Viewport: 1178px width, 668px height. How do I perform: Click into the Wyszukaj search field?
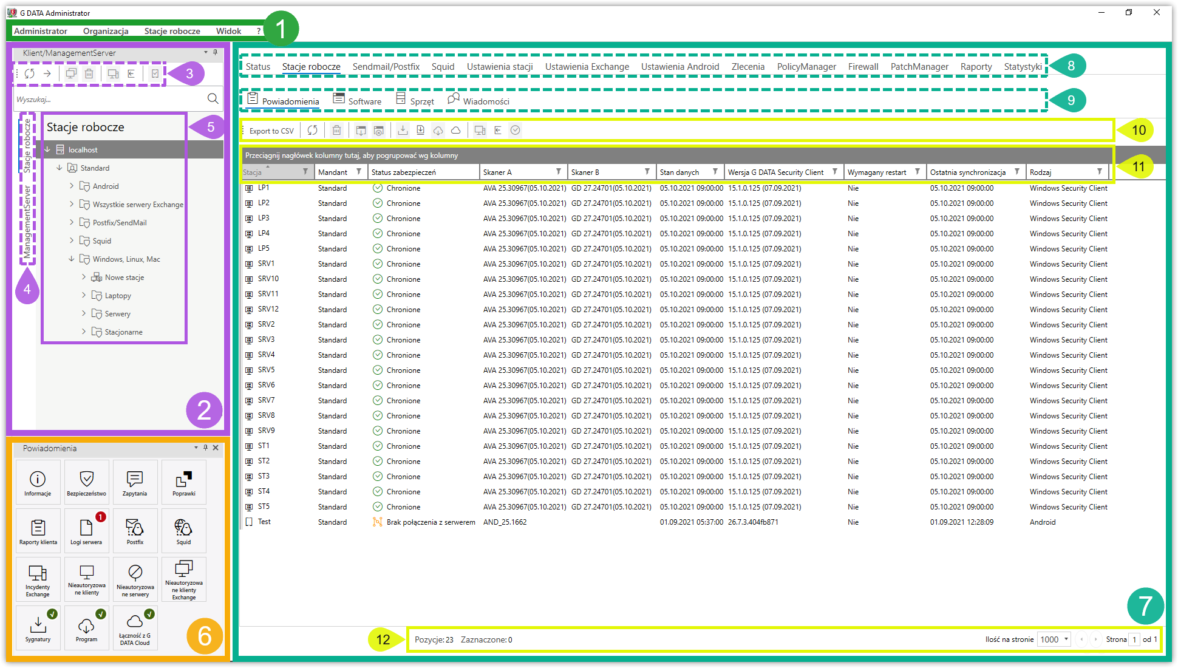tap(109, 99)
